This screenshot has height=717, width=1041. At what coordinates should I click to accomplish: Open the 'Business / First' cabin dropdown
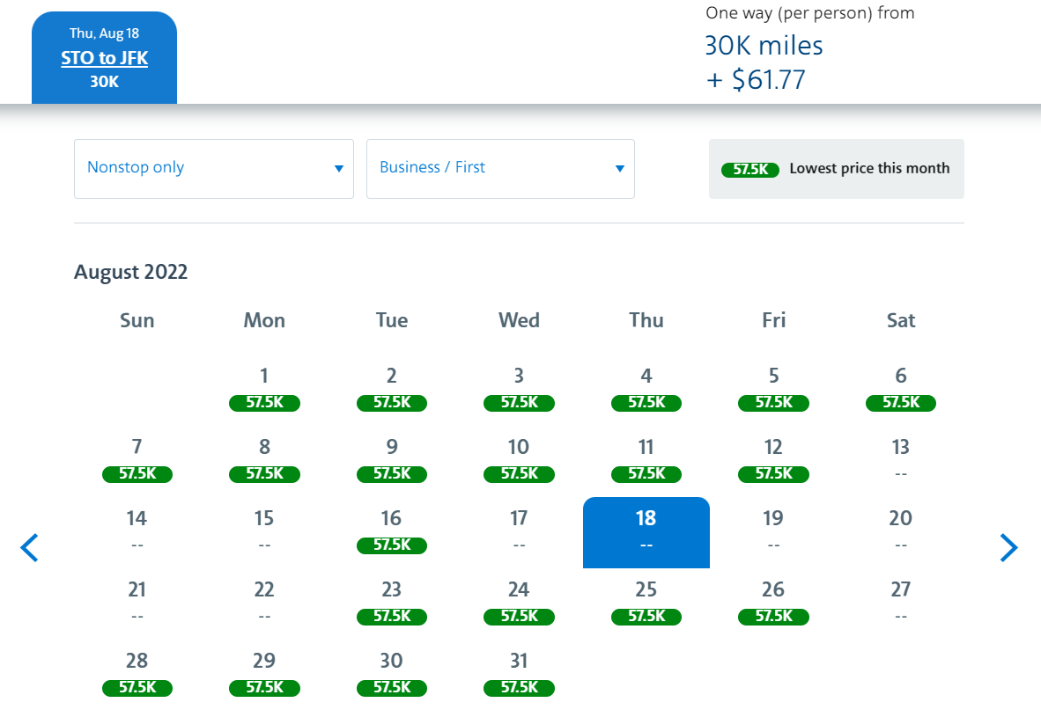point(500,169)
